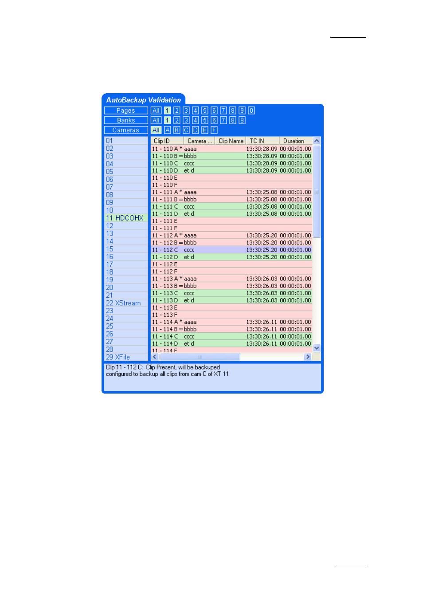Select clip row 11 - 111 C cccc
The height and width of the screenshot is (599, 423).
click(231, 207)
